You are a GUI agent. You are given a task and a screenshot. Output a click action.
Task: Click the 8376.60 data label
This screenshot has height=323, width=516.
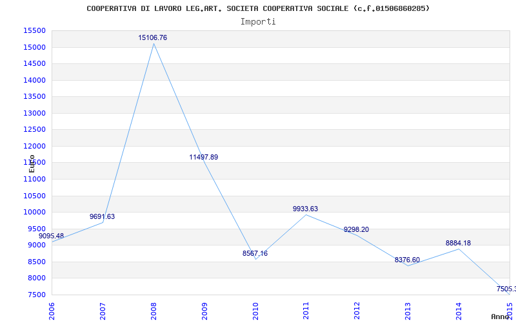(408, 260)
